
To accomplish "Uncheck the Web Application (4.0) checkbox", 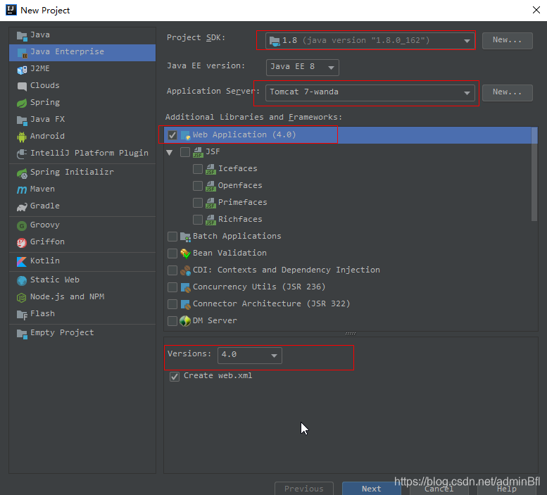I will (172, 135).
